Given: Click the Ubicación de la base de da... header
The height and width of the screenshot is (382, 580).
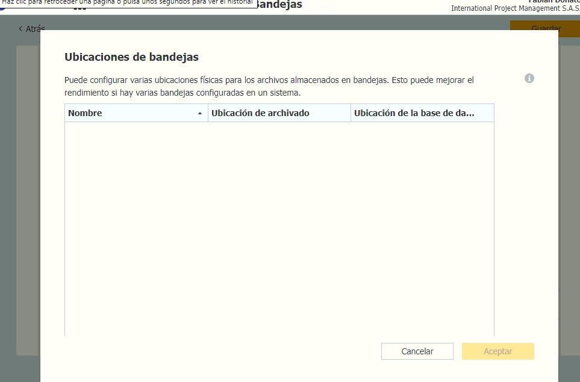Looking at the screenshot, I should 414,113.
